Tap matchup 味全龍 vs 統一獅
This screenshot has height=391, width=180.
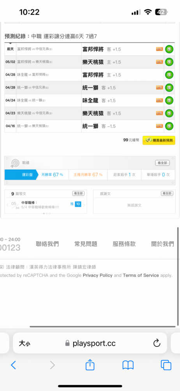coord(32,100)
